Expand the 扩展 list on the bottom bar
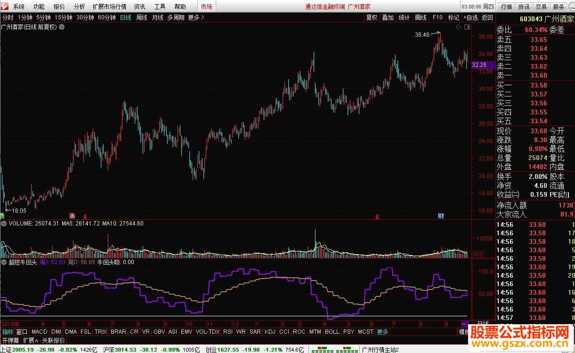575x353 pixels. (31, 340)
